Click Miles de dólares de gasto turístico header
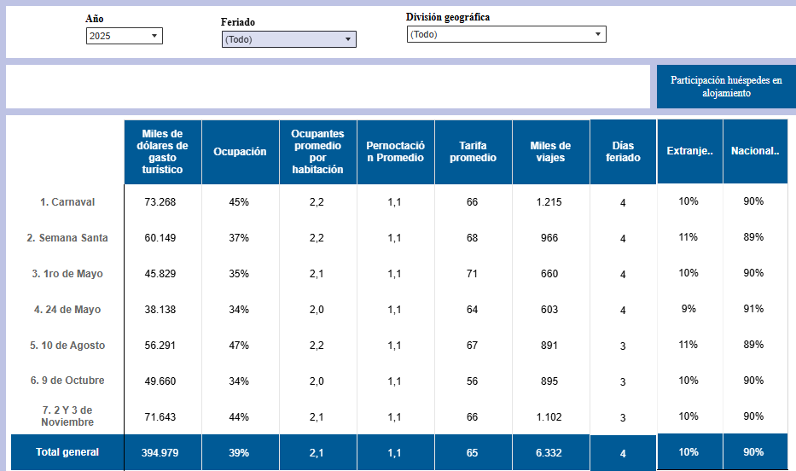This screenshot has width=796, height=471. 163,152
